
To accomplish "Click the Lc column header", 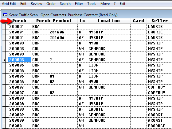I will click(x=82, y=21).
